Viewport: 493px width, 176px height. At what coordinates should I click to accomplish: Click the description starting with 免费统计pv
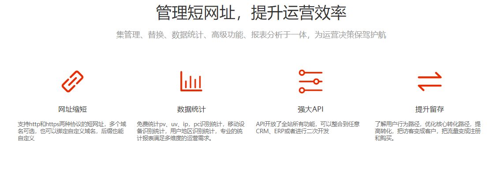point(191,131)
